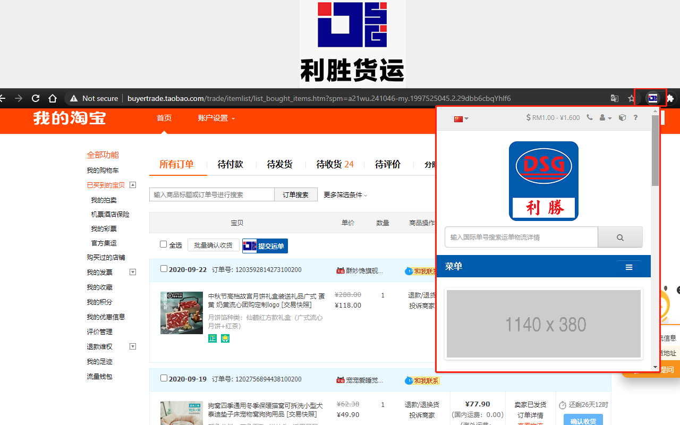680x425 pixels.
Task: Click the 提交运单 submit waybill button
Action: (265, 246)
